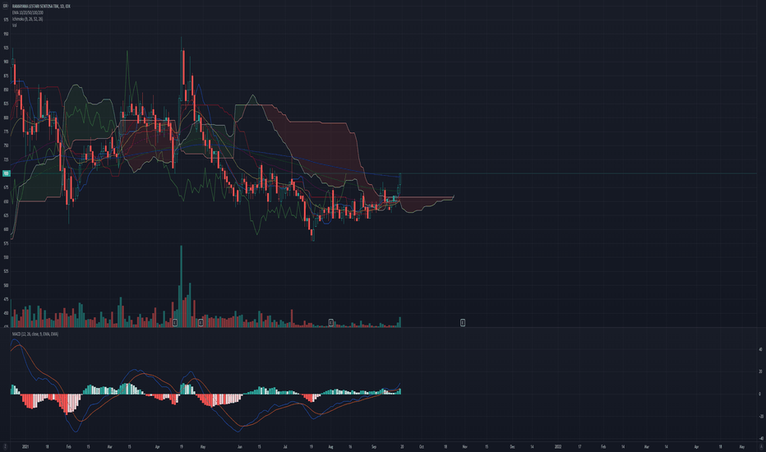Click the 2021 label on the time axis
Image resolution: width=766 pixels, height=452 pixels.
(25, 446)
